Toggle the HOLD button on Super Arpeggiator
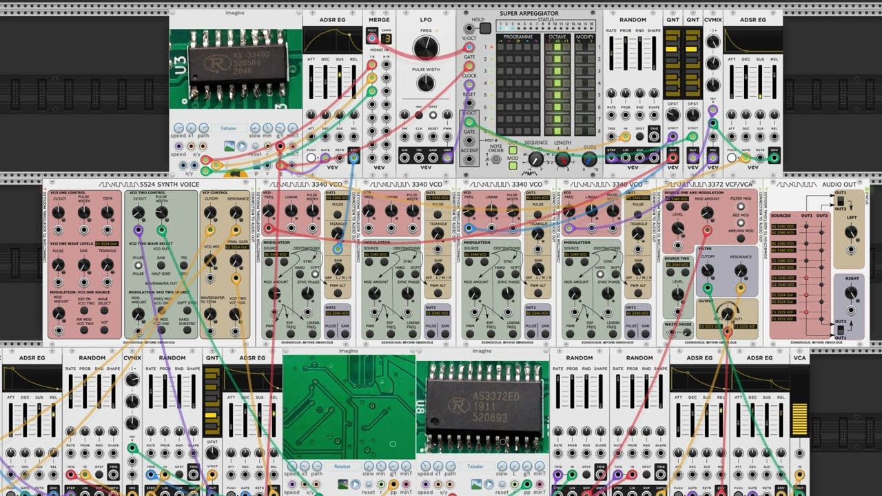This screenshot has width=882, height=496. [x=485, y=28]
